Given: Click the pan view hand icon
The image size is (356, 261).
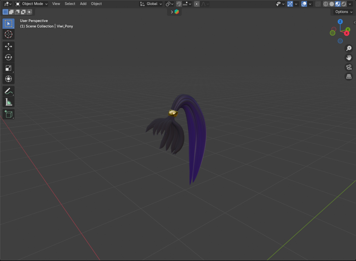Looking at the screenshot, I should click(x=349, y=58).
